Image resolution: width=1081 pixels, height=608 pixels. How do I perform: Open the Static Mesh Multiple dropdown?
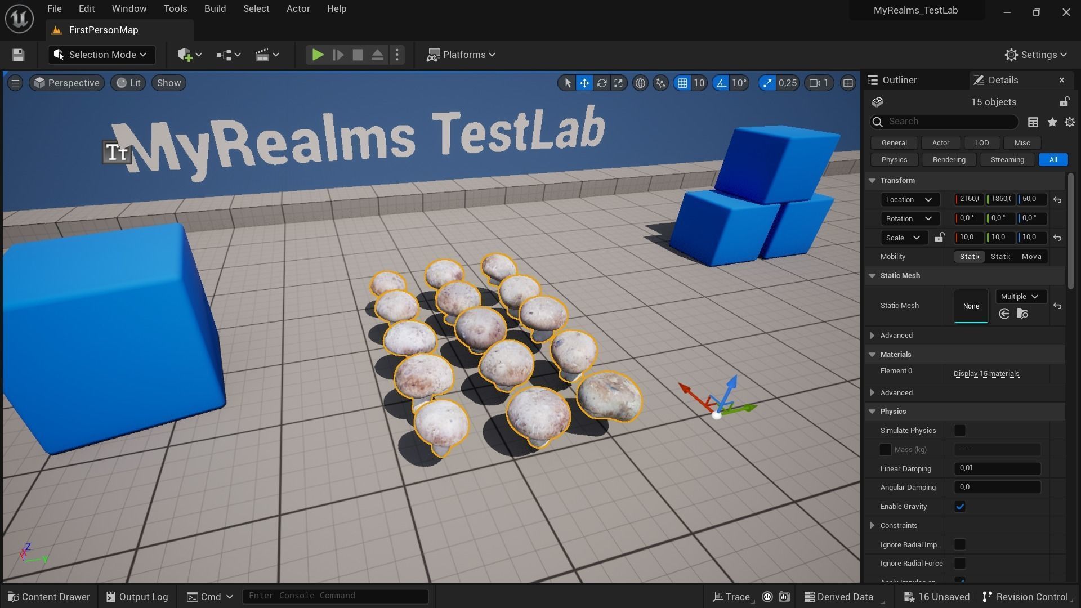point(1020,297)
